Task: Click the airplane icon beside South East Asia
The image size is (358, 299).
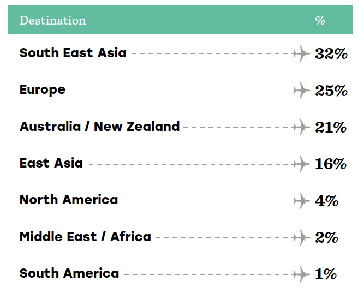Action: tap(301, 53)
